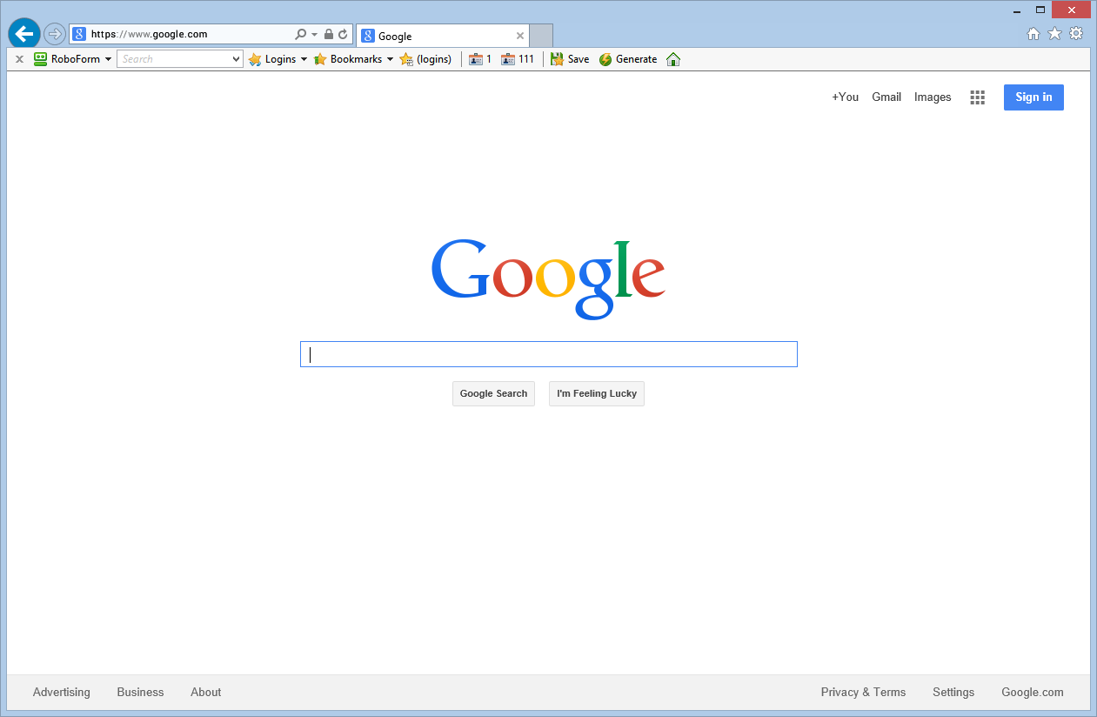The height and width of the screenshot is (717, 1097).
Task: Open Favorites with the star icon
Action: coord(1054,34)
